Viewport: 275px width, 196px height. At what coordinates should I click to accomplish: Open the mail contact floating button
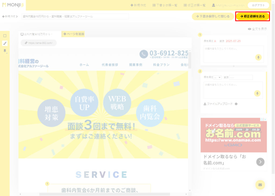click(260, 185)
